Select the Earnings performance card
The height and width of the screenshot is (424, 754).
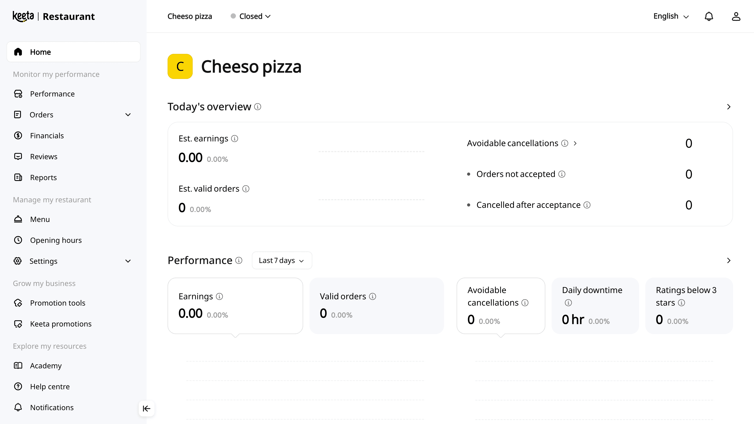coord(235,306)
